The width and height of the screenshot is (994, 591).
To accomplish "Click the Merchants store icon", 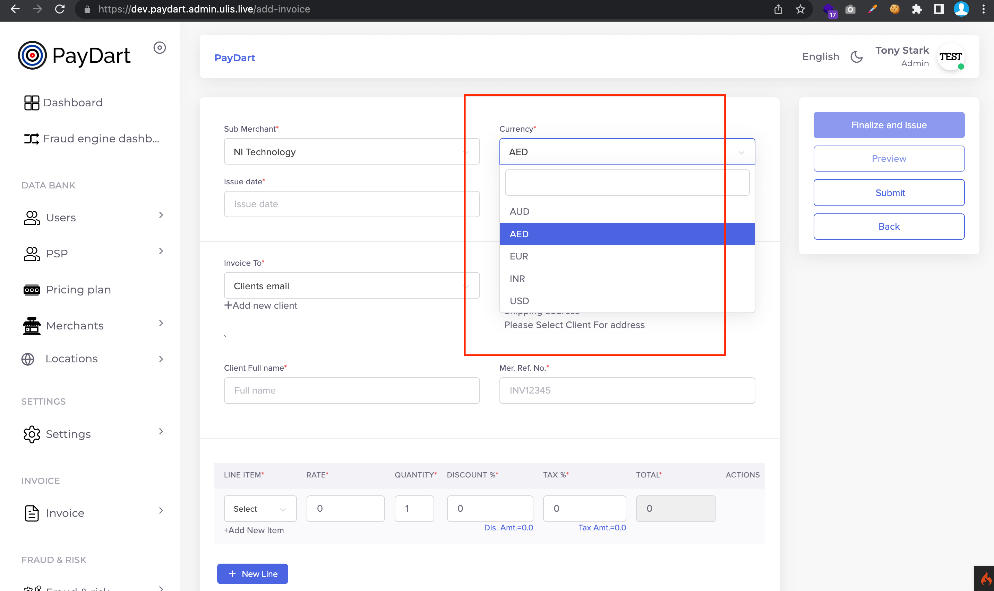I will coord(32,326).
